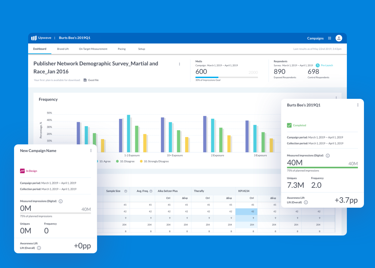The width and height of the screenshot is (375, 268).
Task: Open Burts Bee's 2019Q1 card options menu
Action: pos(358,105)
